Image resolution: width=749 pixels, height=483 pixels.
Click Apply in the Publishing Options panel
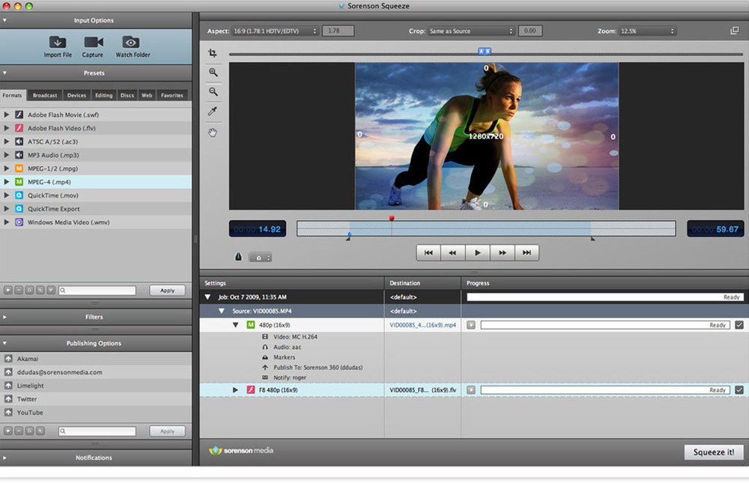tap(167, 431)
